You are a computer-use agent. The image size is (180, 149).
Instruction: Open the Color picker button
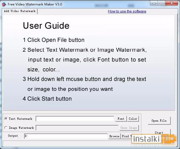[133, 119]
